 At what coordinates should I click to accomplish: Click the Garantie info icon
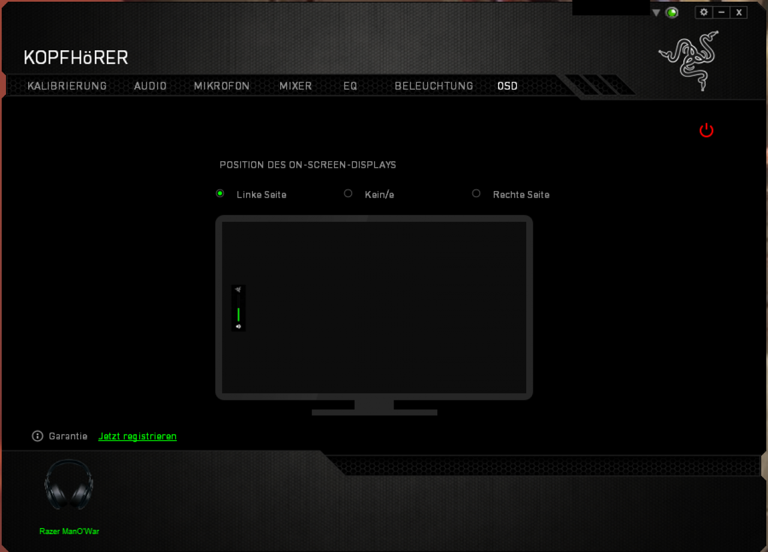coord(38,436)
